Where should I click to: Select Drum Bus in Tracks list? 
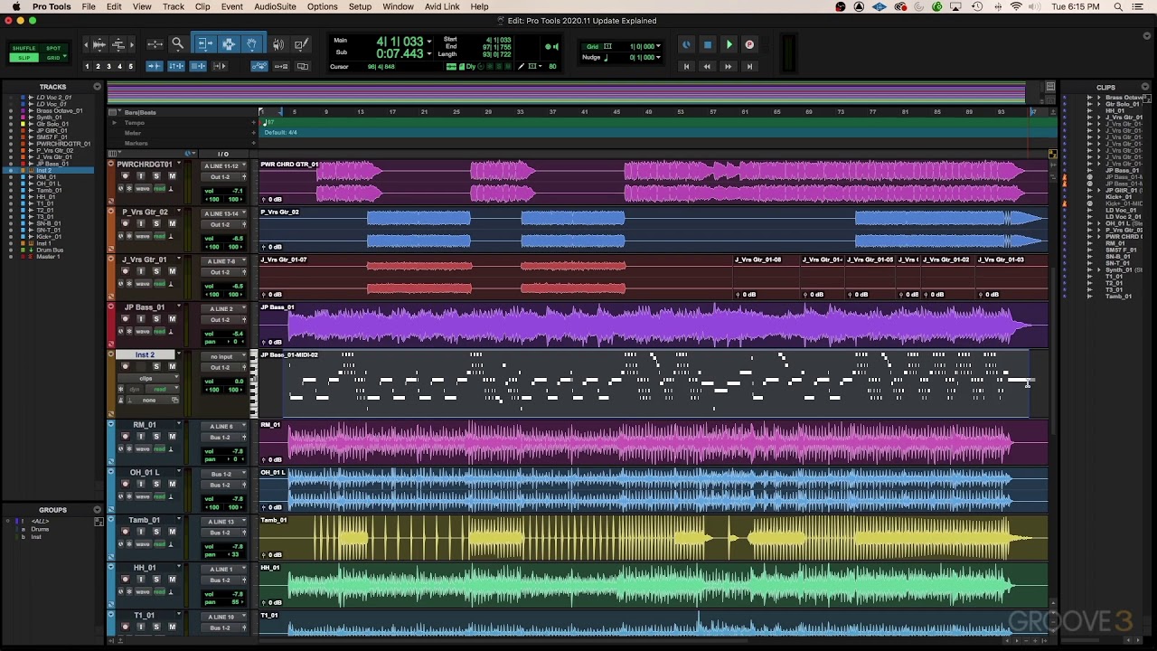point(50,250)
